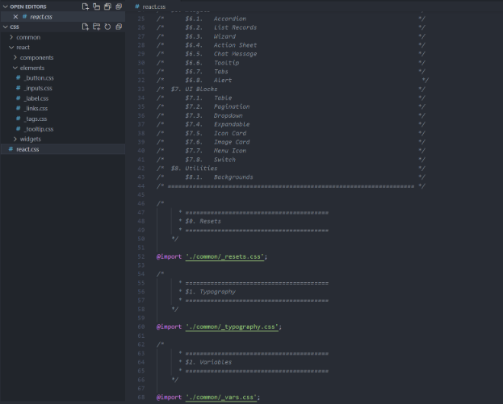Open _label.css file
The image size is (503, 404).
coord(36,98)
